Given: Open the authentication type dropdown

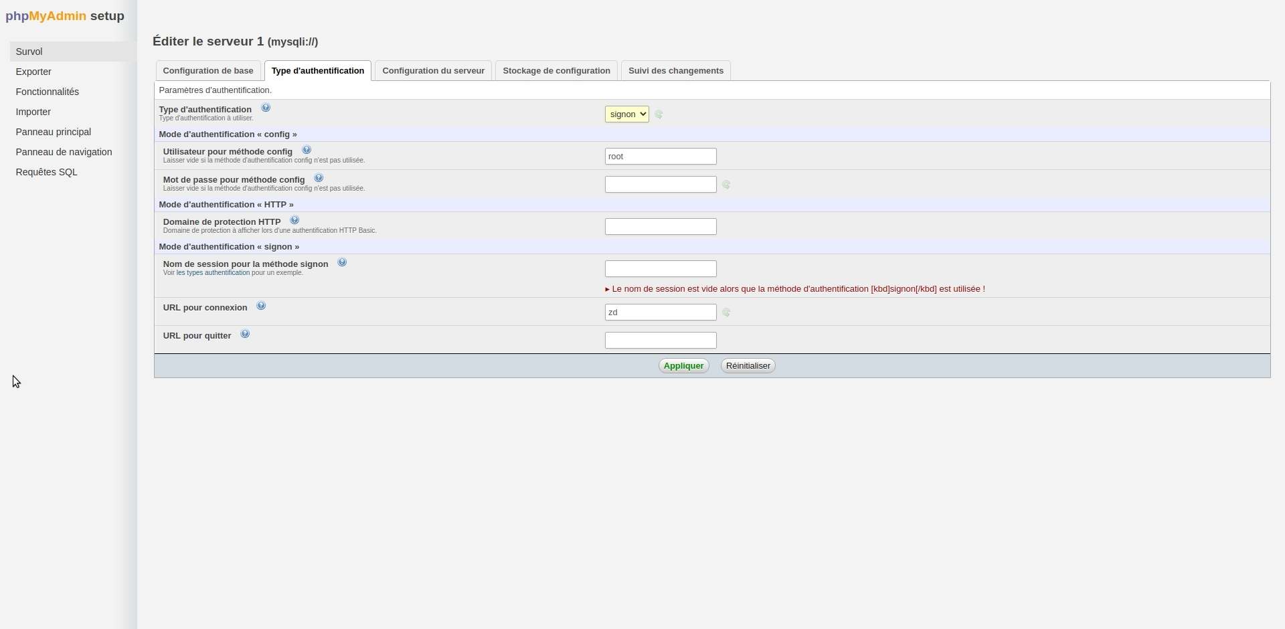Looking at the screenshot, I should [626, 114].
